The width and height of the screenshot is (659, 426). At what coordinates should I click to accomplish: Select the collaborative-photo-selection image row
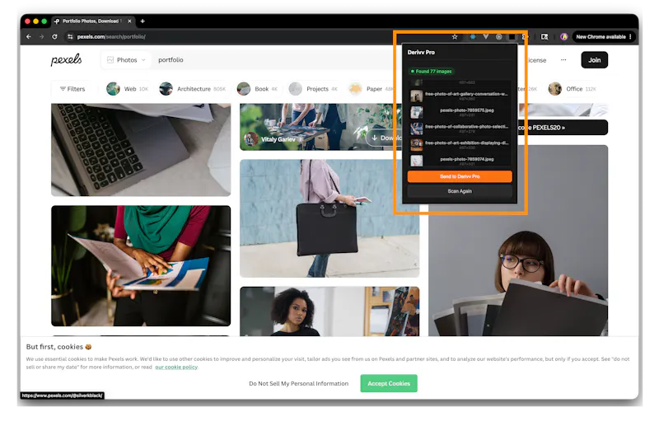point(460,129)
